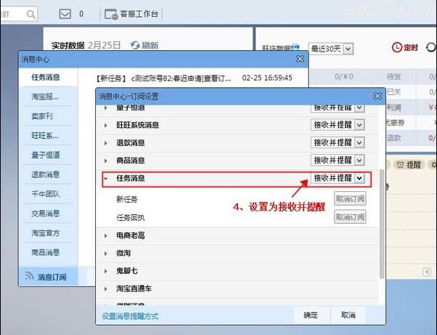Collapse the 任务消息 tree row

pyautogui.click(x=106, y=178)
